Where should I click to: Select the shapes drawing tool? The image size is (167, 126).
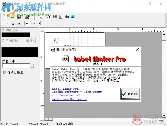point(67,17)
